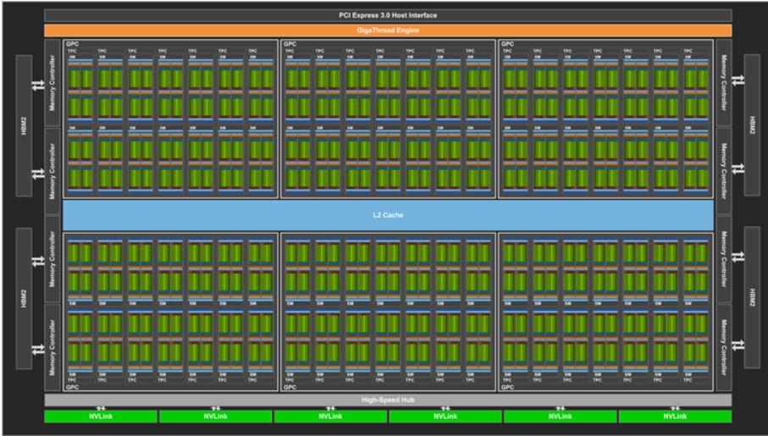The height and width of the screenshot is (436, 768).
Task: Click the GPC label in bottom-right cluster
Action: 508,387
